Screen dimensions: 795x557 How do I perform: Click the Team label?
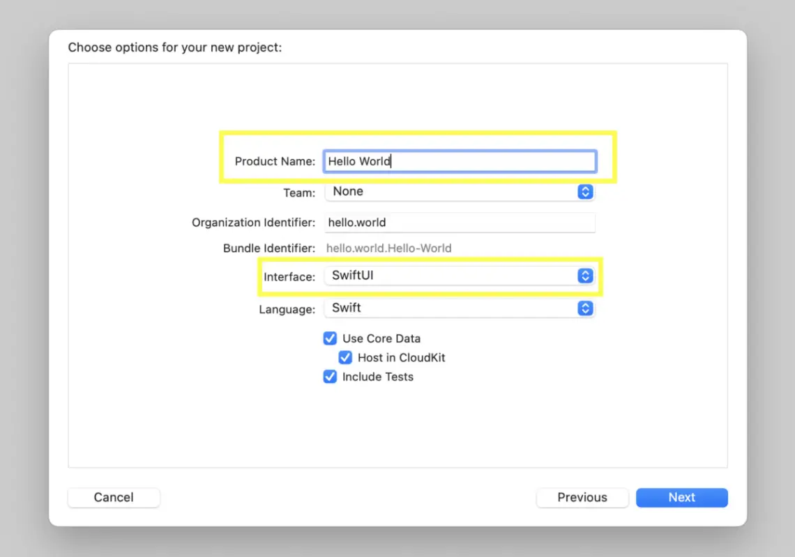(x=299, y=192)
